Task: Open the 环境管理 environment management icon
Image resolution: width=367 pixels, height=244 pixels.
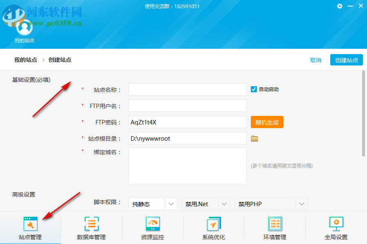Action: pos(275,224)
